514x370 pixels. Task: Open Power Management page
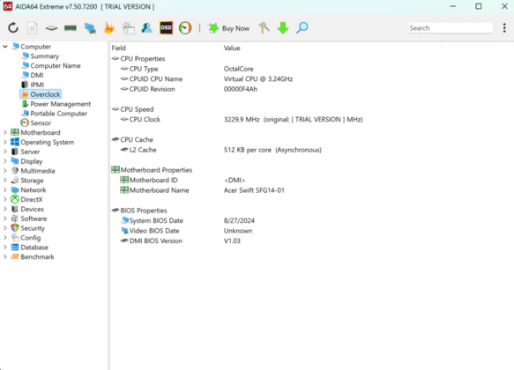coord(60,104)
